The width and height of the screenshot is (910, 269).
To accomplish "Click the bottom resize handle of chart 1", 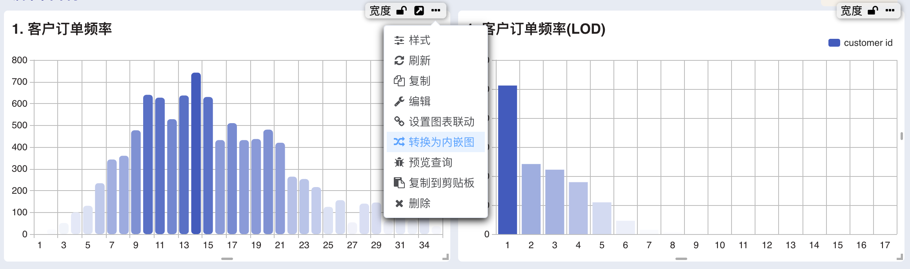I will (x=227, y=259).
